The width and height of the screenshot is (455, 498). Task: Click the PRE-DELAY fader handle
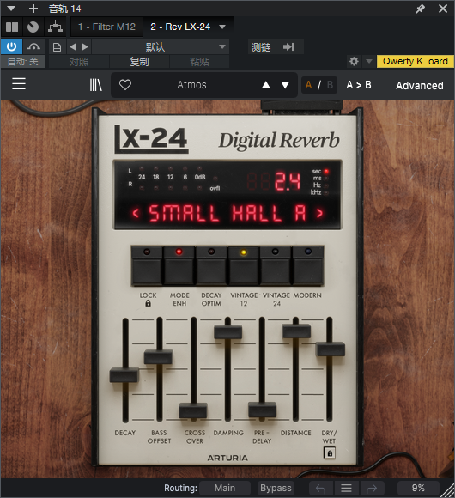tap(262, 410)
